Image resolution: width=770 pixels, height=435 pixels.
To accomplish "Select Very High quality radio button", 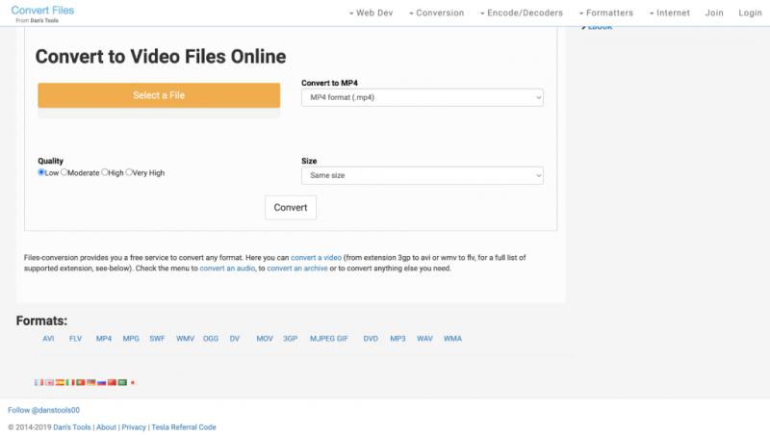I will click(129, 172).
